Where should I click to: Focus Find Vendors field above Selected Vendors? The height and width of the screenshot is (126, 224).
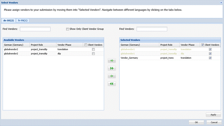click(x=152, y=29)
